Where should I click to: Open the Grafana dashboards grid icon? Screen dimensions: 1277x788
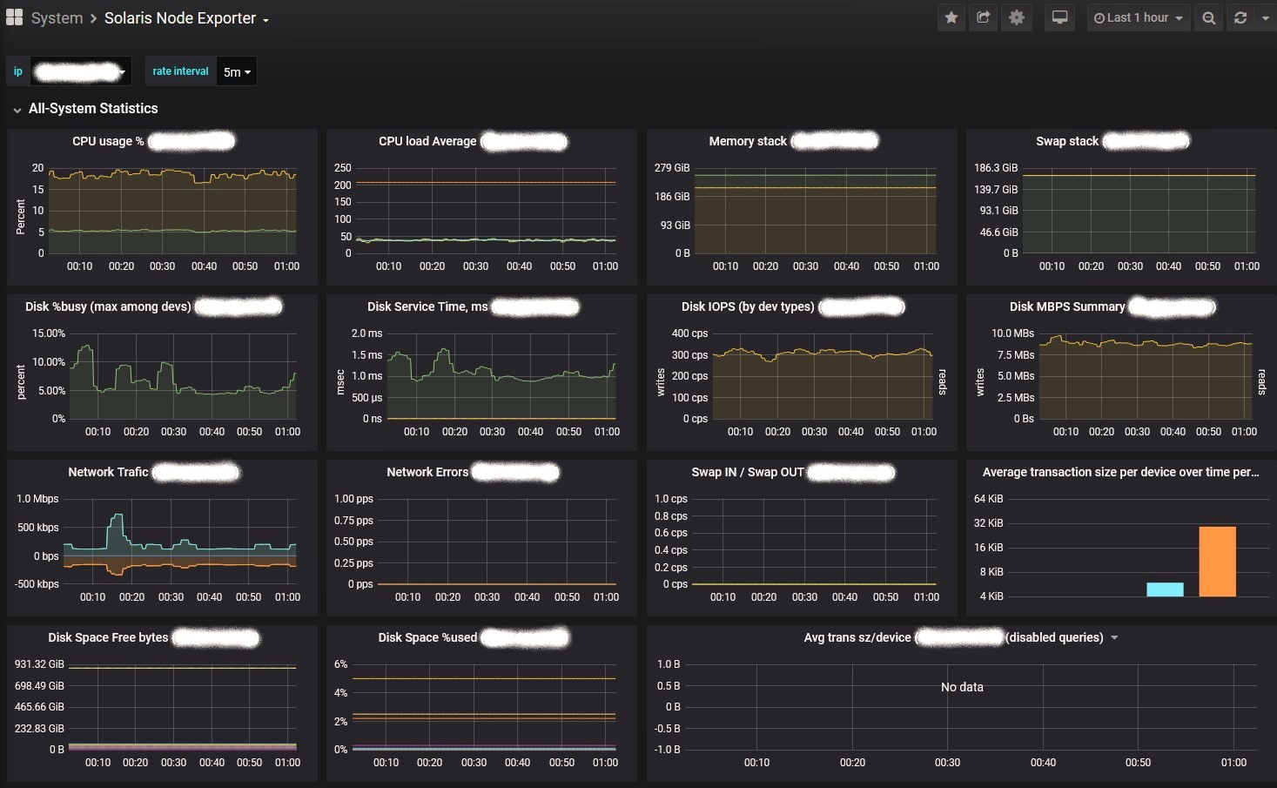(x=14, y=17)
